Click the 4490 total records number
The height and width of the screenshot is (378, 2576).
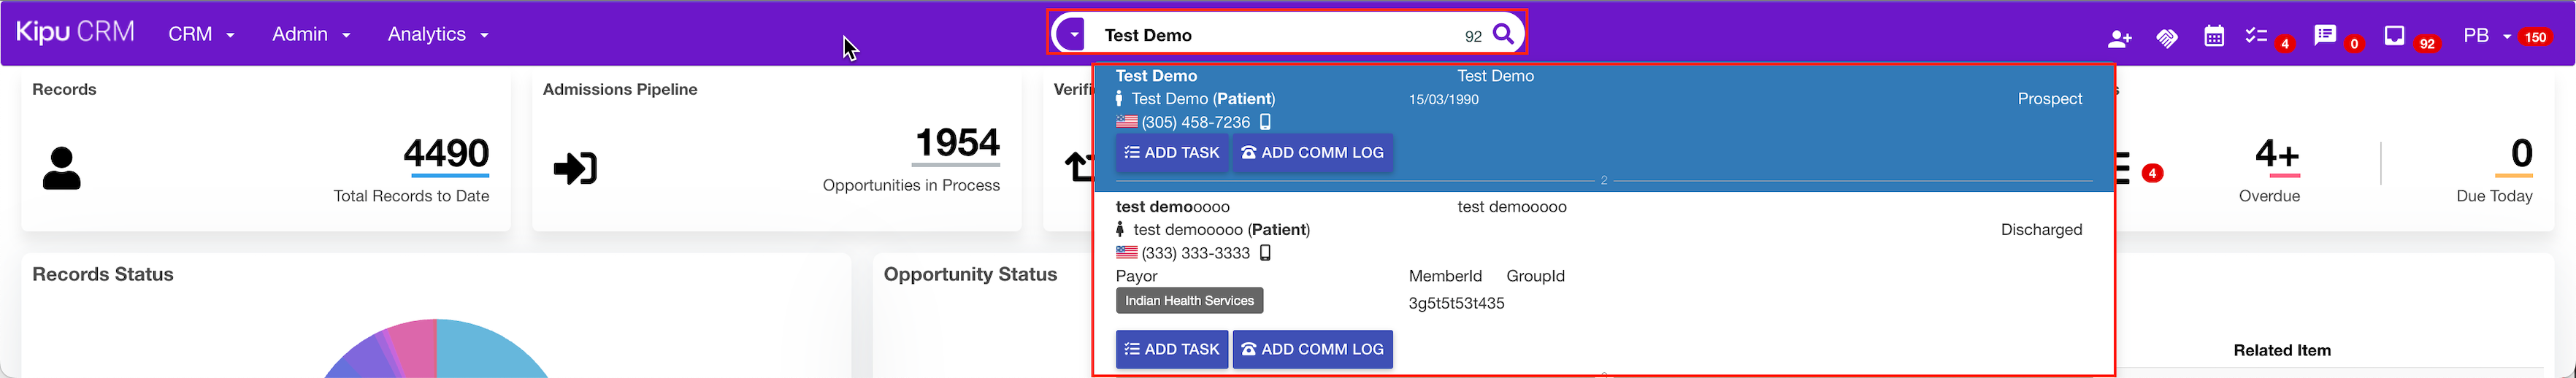pos(446,153)
